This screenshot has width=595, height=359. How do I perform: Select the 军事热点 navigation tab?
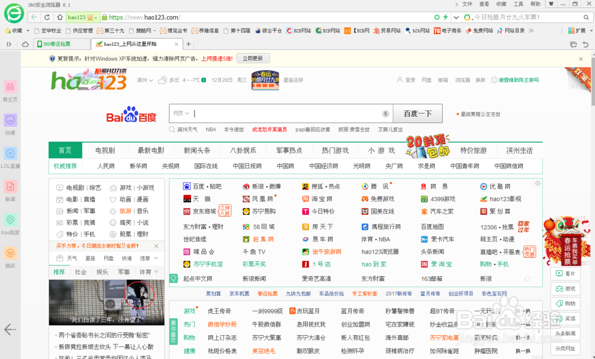pyautogui.click(x=289, y=150)
